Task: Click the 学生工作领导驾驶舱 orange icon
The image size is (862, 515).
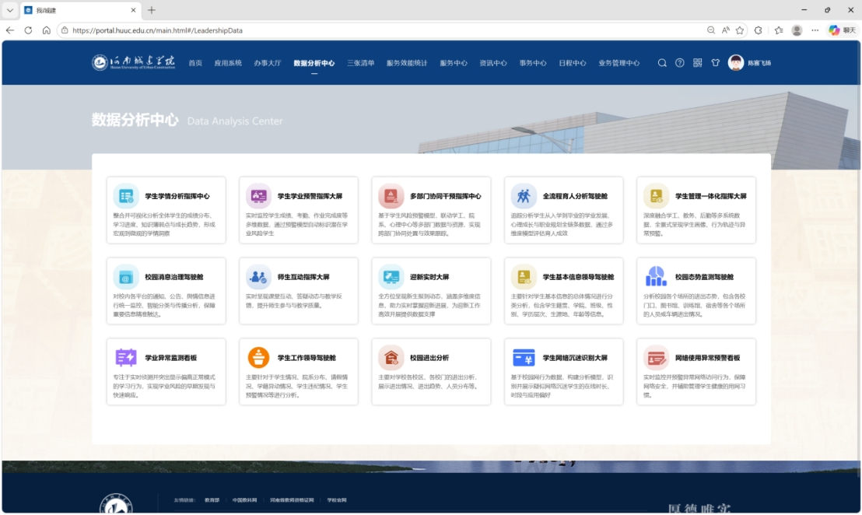Action: click(258, 357)
